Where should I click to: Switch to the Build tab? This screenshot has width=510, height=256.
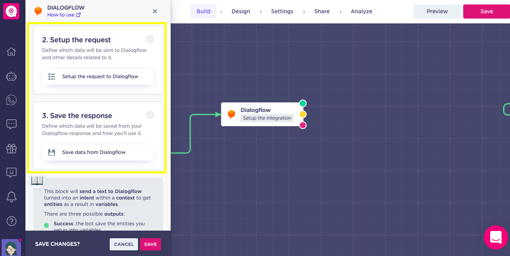coord(204,11)
